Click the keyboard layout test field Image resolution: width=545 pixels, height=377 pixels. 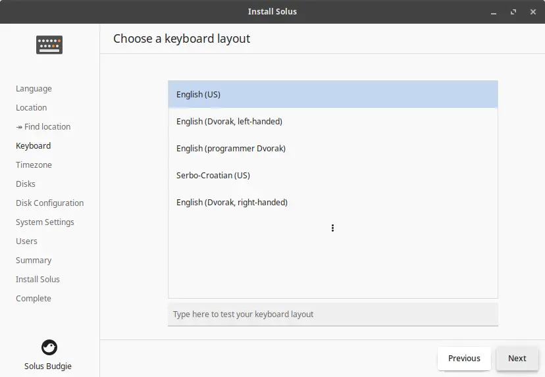point(333,314)
